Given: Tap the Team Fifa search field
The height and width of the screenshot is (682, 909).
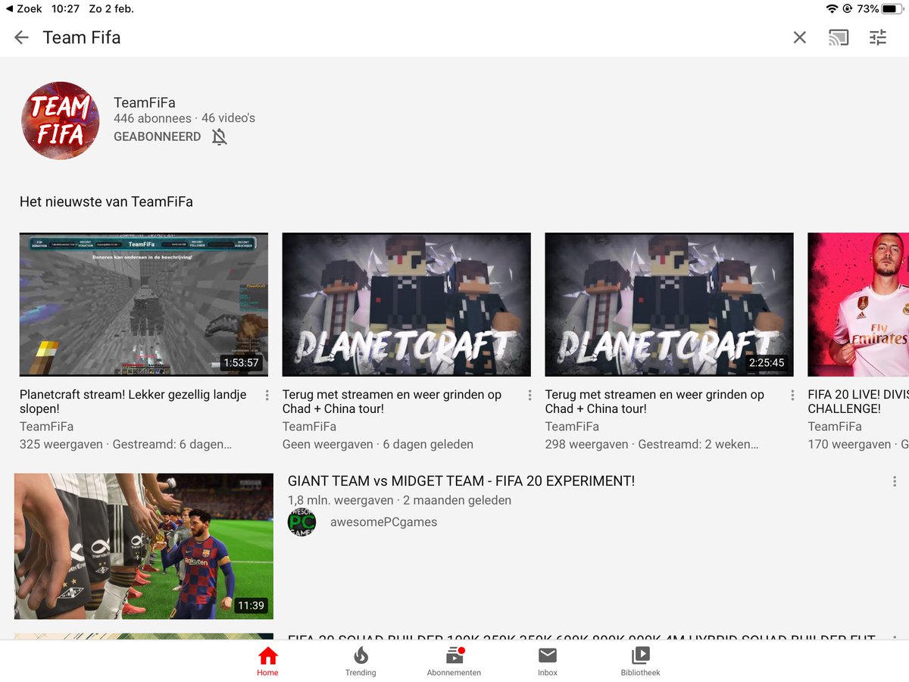Looking at the screenshot, I should 409,37.
